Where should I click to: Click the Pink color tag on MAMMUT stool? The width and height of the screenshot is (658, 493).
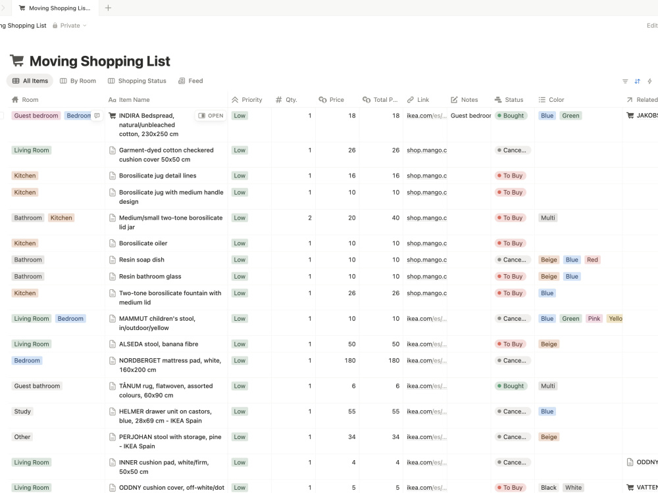click(x=594, y=319)
